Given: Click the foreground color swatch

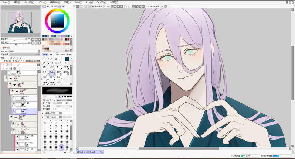Looking at the screenshot, I should point(67,59).
